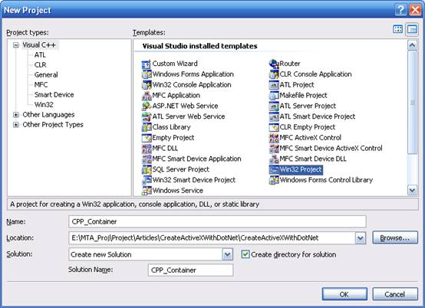Collapse the Visual C++ tree node
This screenshot has height=308, width=425.
tap(16, 45)
